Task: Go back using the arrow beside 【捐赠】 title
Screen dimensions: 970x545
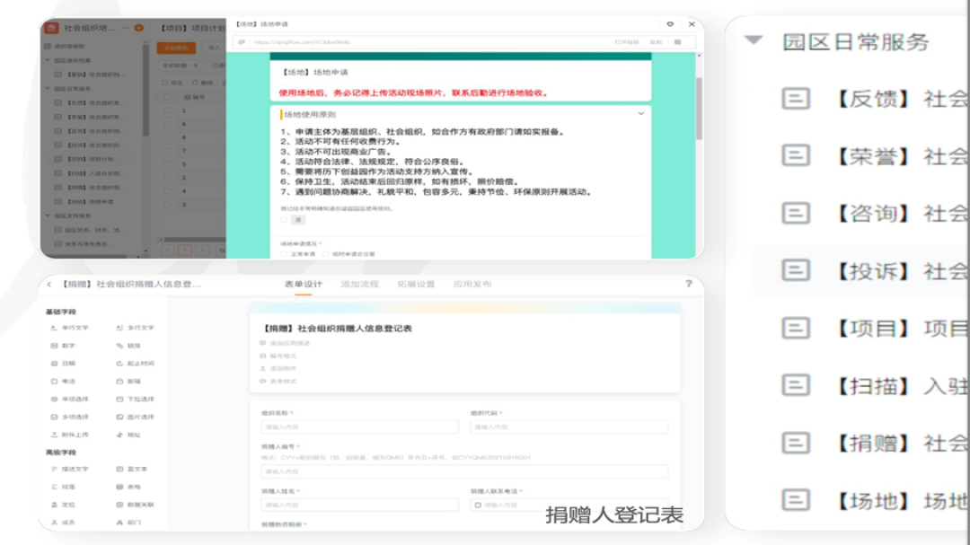Action: click(x=48, y=285)
